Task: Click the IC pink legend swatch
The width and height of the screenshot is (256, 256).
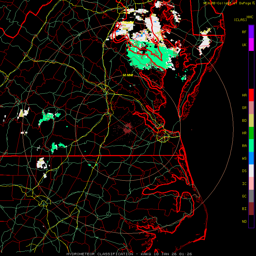Action: coord(251,183)
